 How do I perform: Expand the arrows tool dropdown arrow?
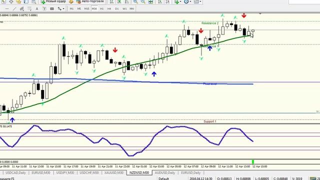pos(63,9)
